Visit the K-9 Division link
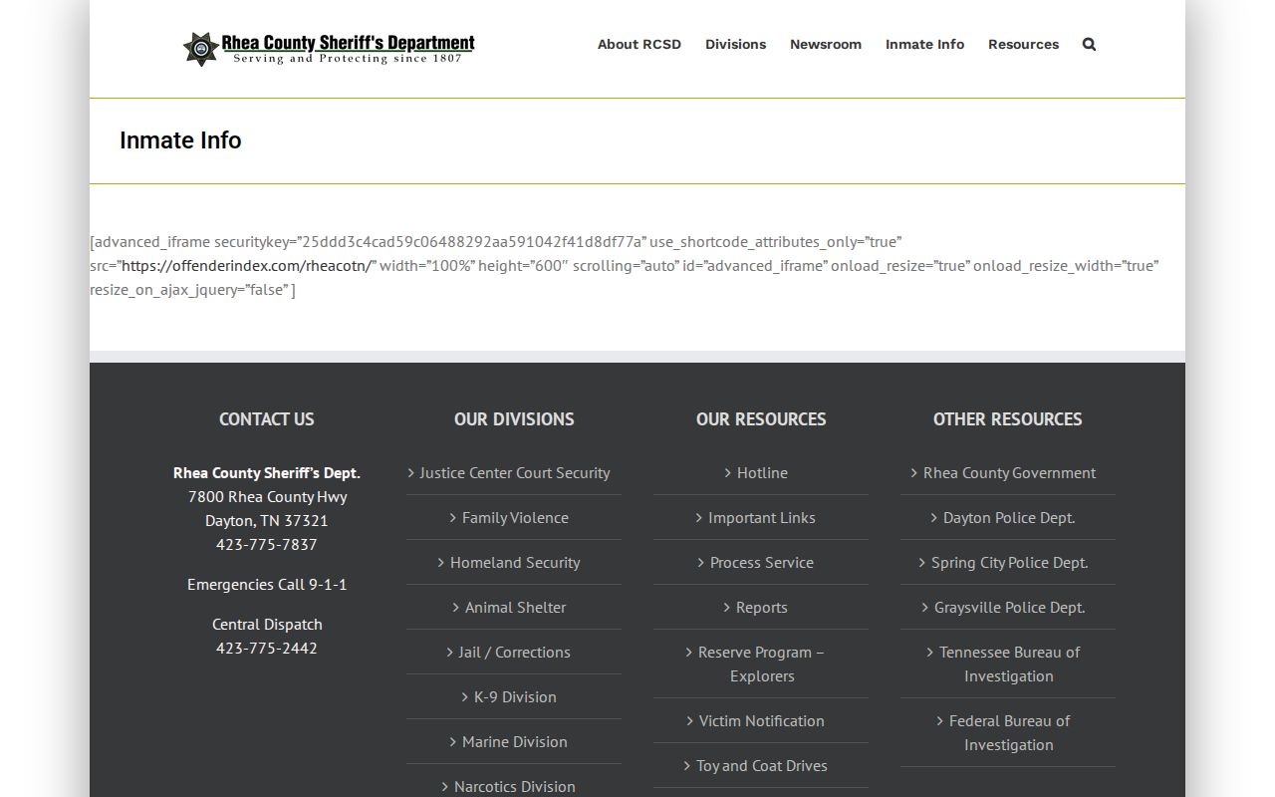The height and width of the screenshot is (797, 1275). [x=515, y=697]
